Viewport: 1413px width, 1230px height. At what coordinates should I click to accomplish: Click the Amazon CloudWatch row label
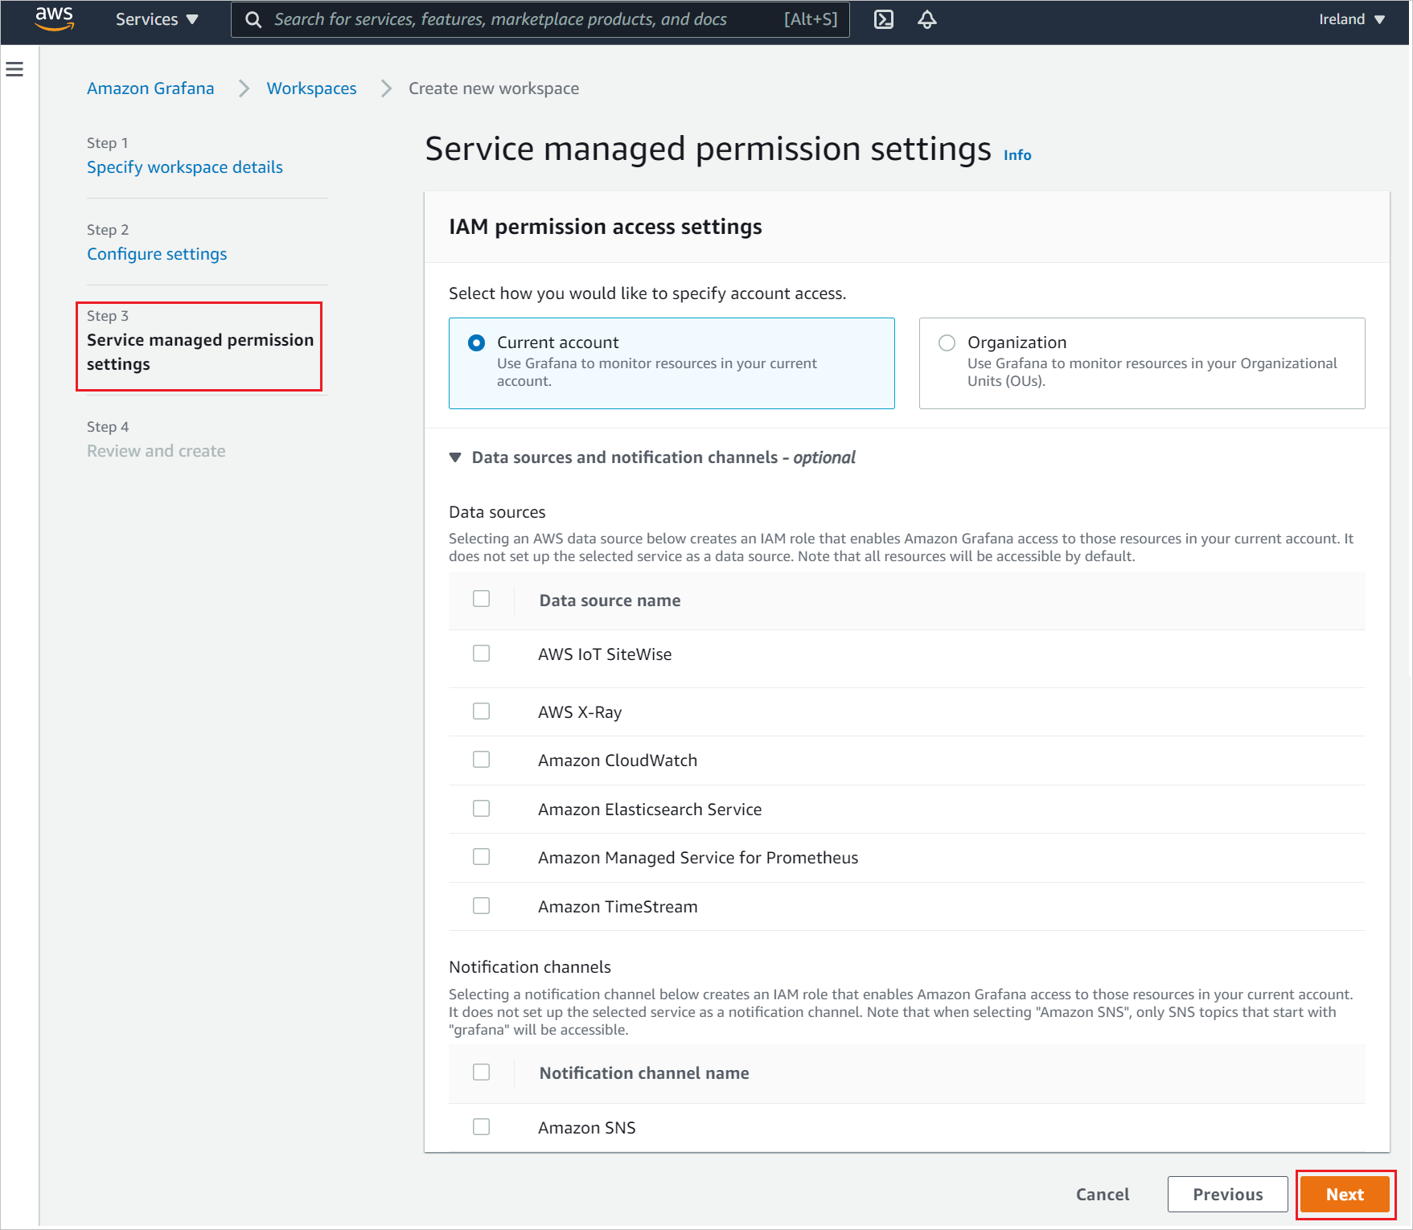point(618,761)
